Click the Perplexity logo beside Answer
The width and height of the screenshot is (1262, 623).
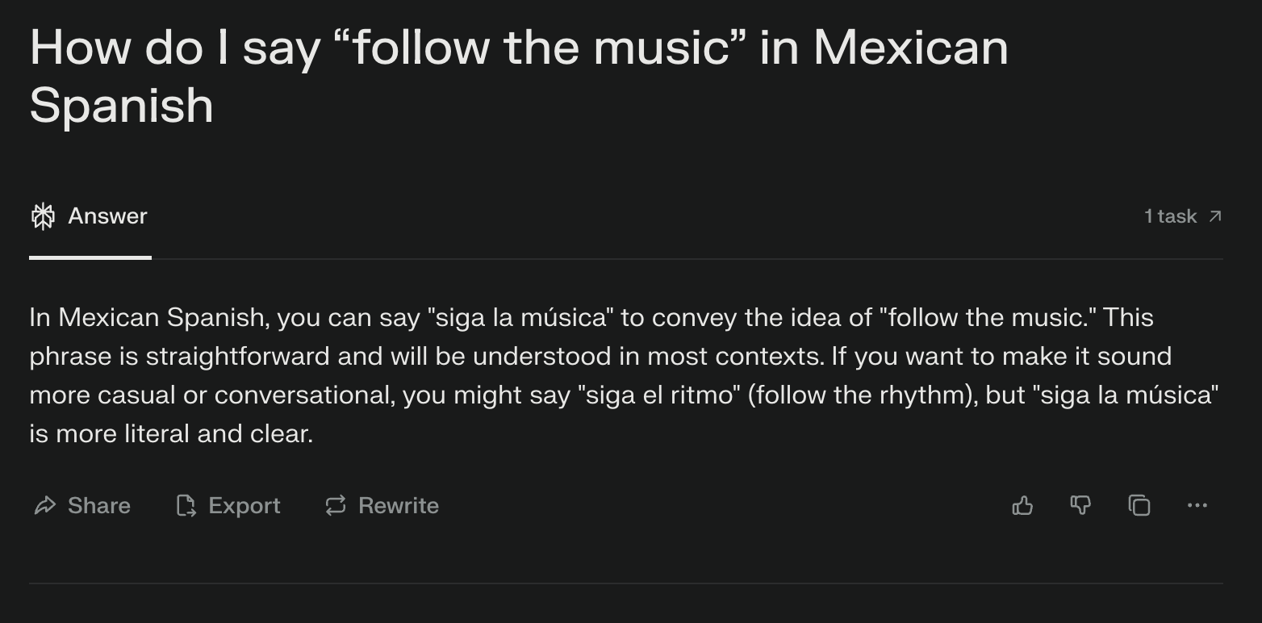[x=43, y=216]
